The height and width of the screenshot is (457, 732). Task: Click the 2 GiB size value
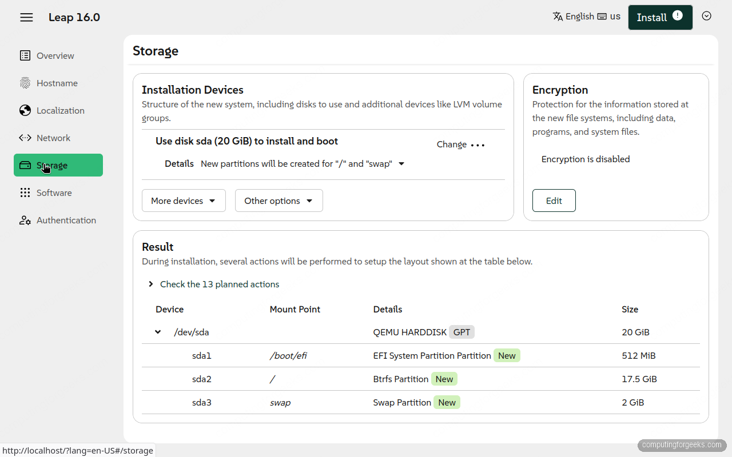(633, 402)
